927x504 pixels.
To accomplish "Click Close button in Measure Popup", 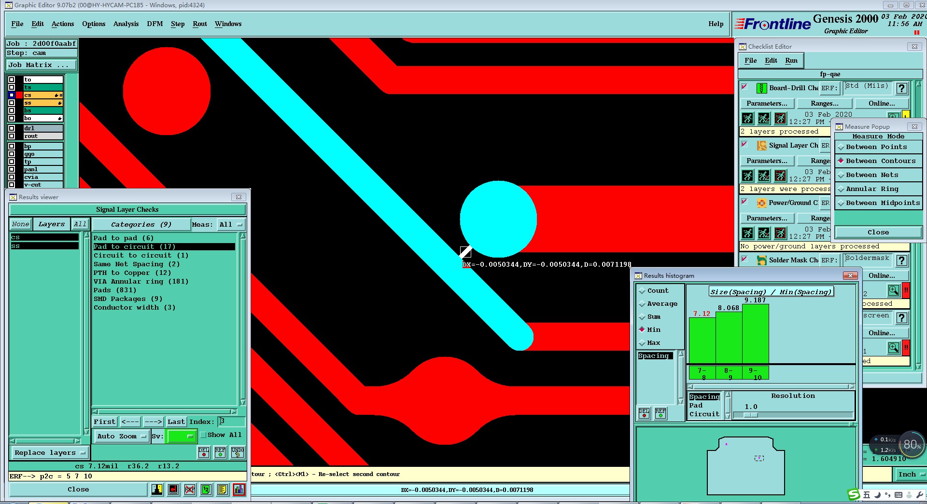I will 878,232.
